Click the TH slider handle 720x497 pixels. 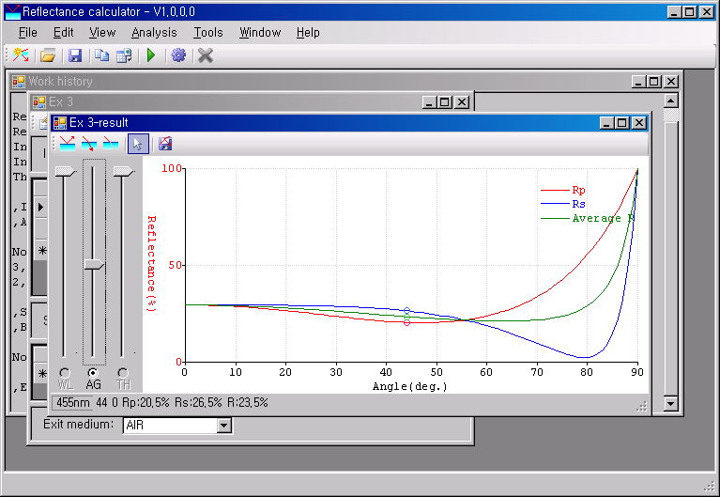tap(124, 172)
